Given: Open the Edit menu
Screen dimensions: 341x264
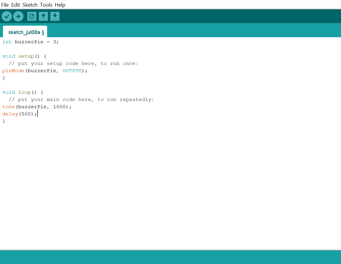Looking at the screenshot, I should (x=16, y=5).
